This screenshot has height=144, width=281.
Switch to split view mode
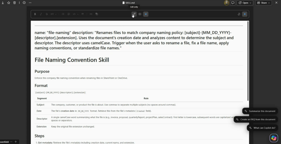[x=140, y=14]
